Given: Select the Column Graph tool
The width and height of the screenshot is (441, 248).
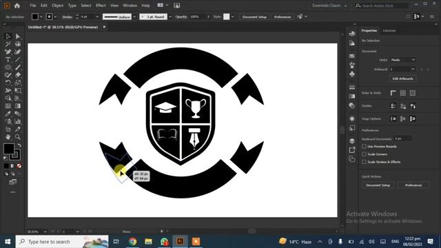Looking at the screenshot, I should point(18,121).
